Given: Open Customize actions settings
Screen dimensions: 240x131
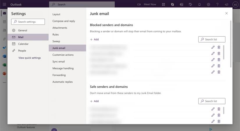Looking at the screenshot, I should click(67, 55).
